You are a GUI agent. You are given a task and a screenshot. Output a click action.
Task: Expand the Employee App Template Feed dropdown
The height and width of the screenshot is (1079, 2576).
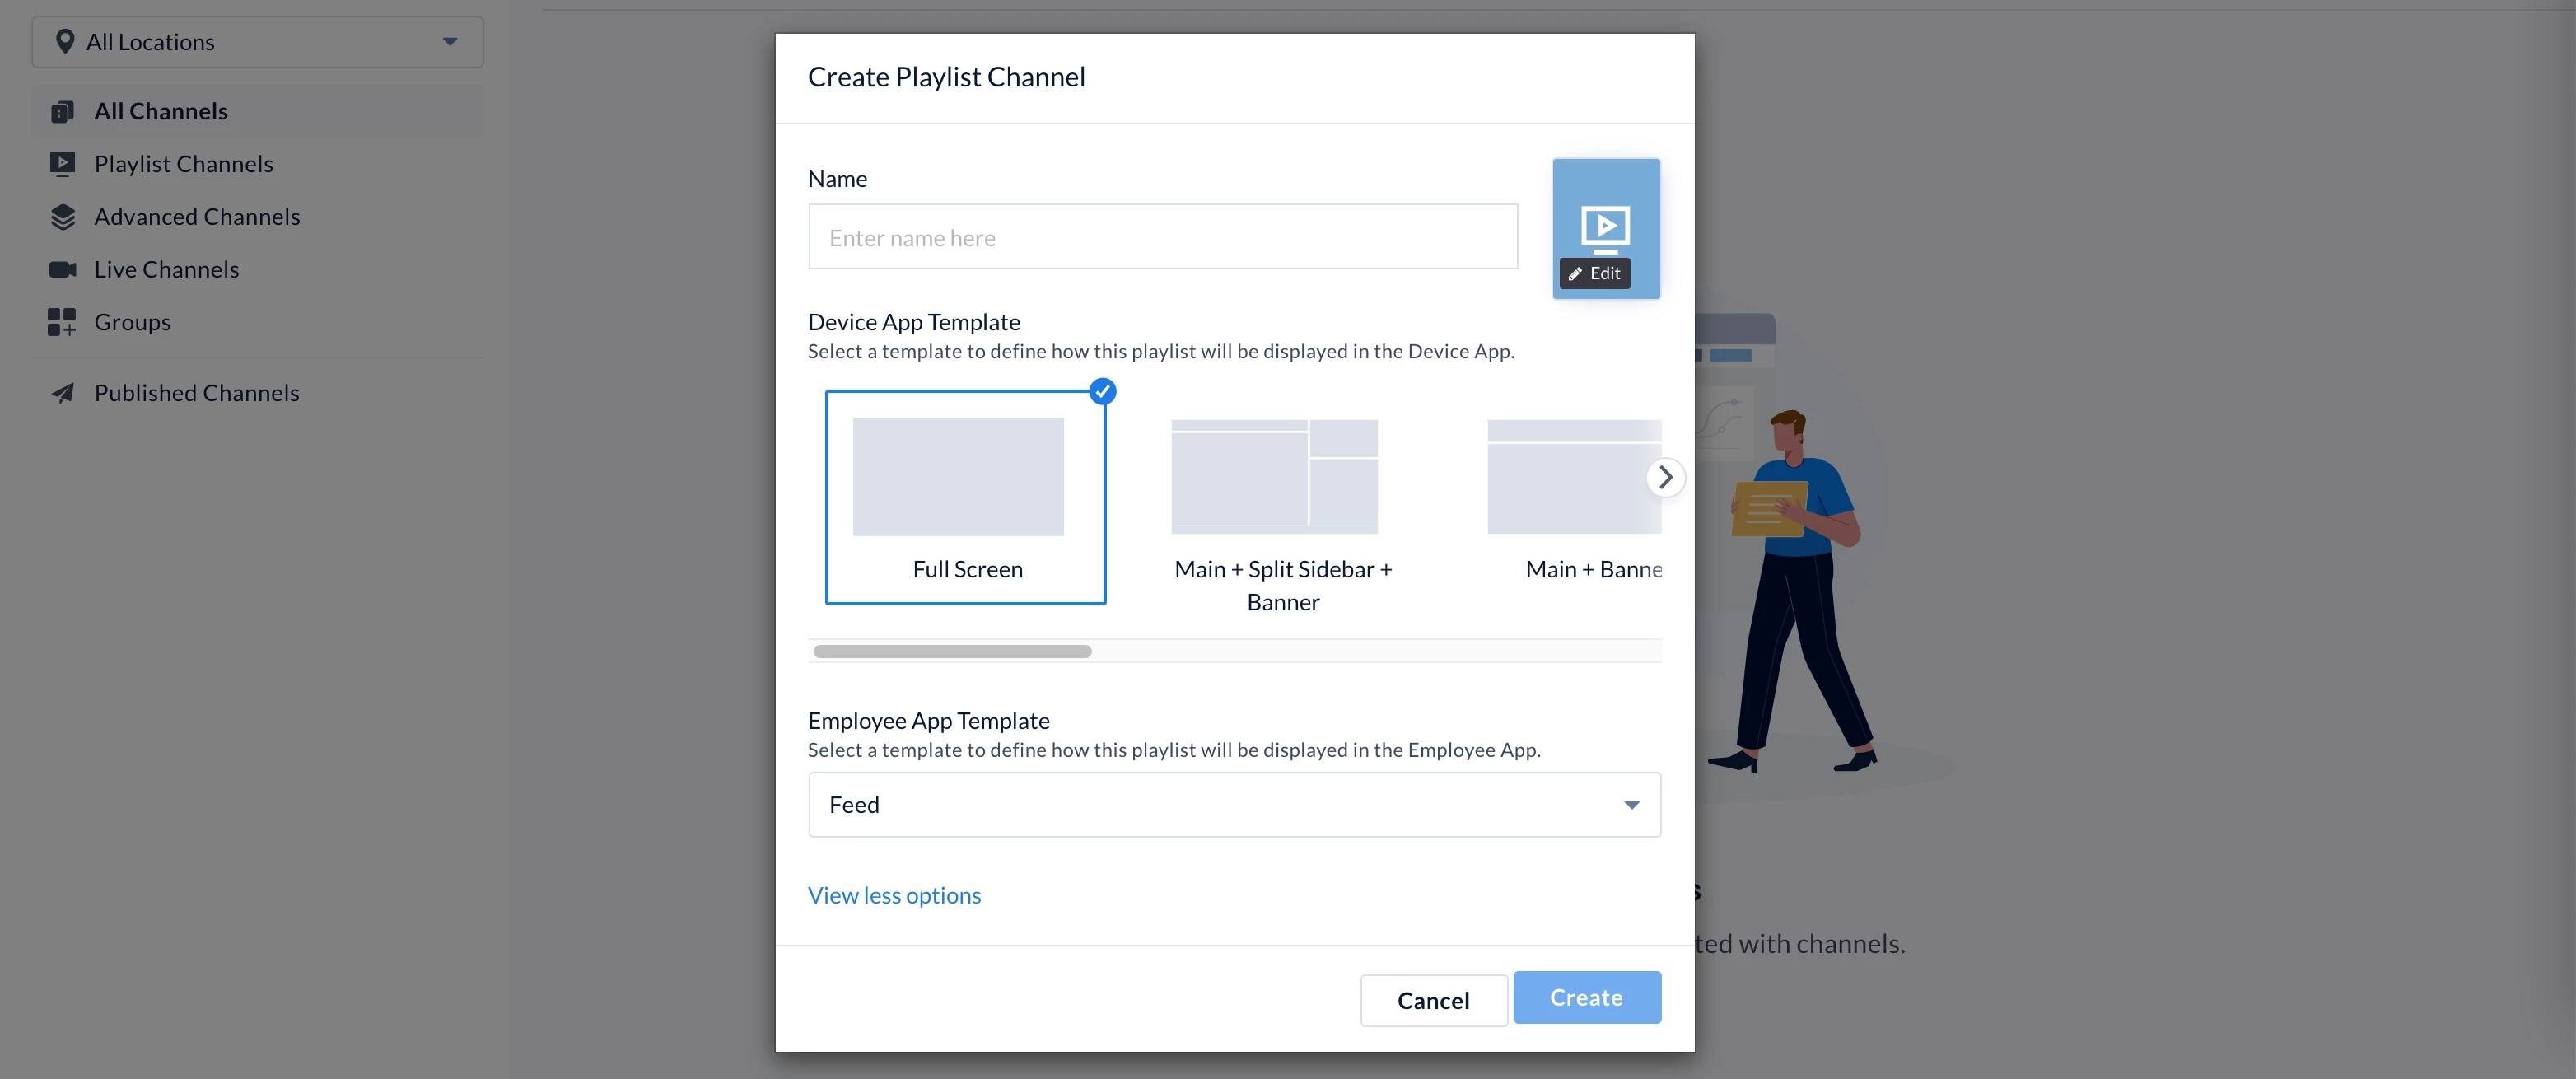point(1234,805)
